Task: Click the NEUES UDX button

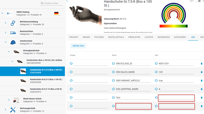Action: (x=78, y=46)
